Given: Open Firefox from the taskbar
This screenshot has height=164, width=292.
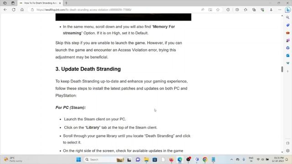Looking at the screenshot, I should click(172, 159).
